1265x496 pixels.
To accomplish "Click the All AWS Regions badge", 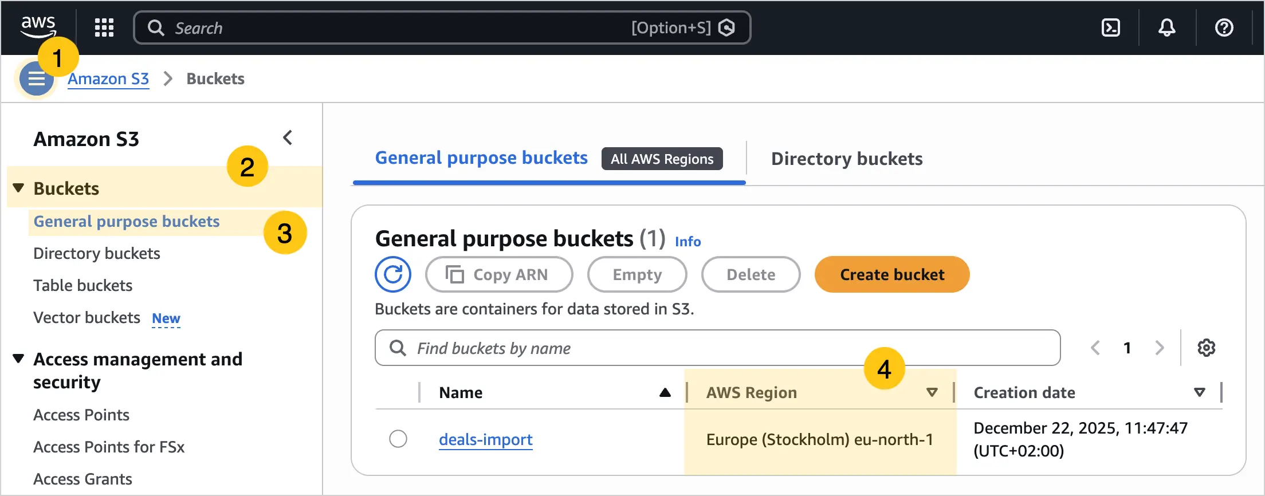I will pos(662,159).
